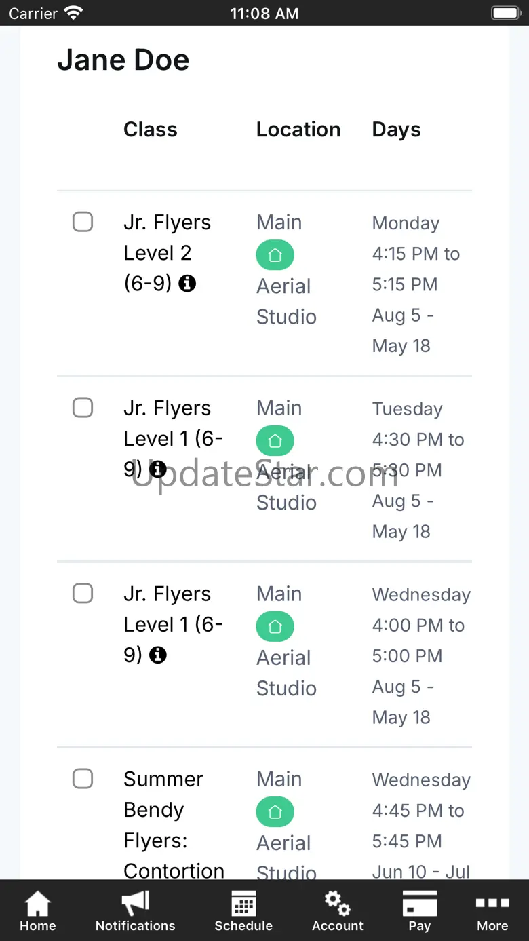Tap green home badge for Monday class
529x941 pixels.
tap(275, 255)
